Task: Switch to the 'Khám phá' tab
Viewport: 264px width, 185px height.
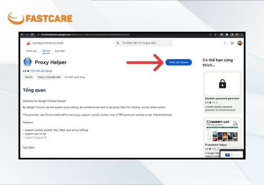Action: [32, 51]
